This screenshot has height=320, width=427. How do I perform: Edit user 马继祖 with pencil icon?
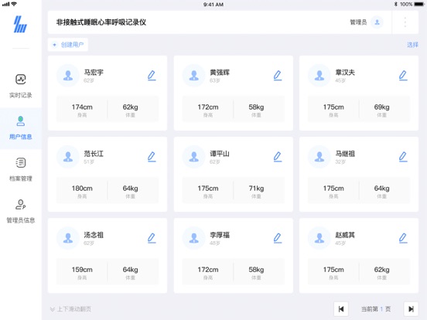403,157
